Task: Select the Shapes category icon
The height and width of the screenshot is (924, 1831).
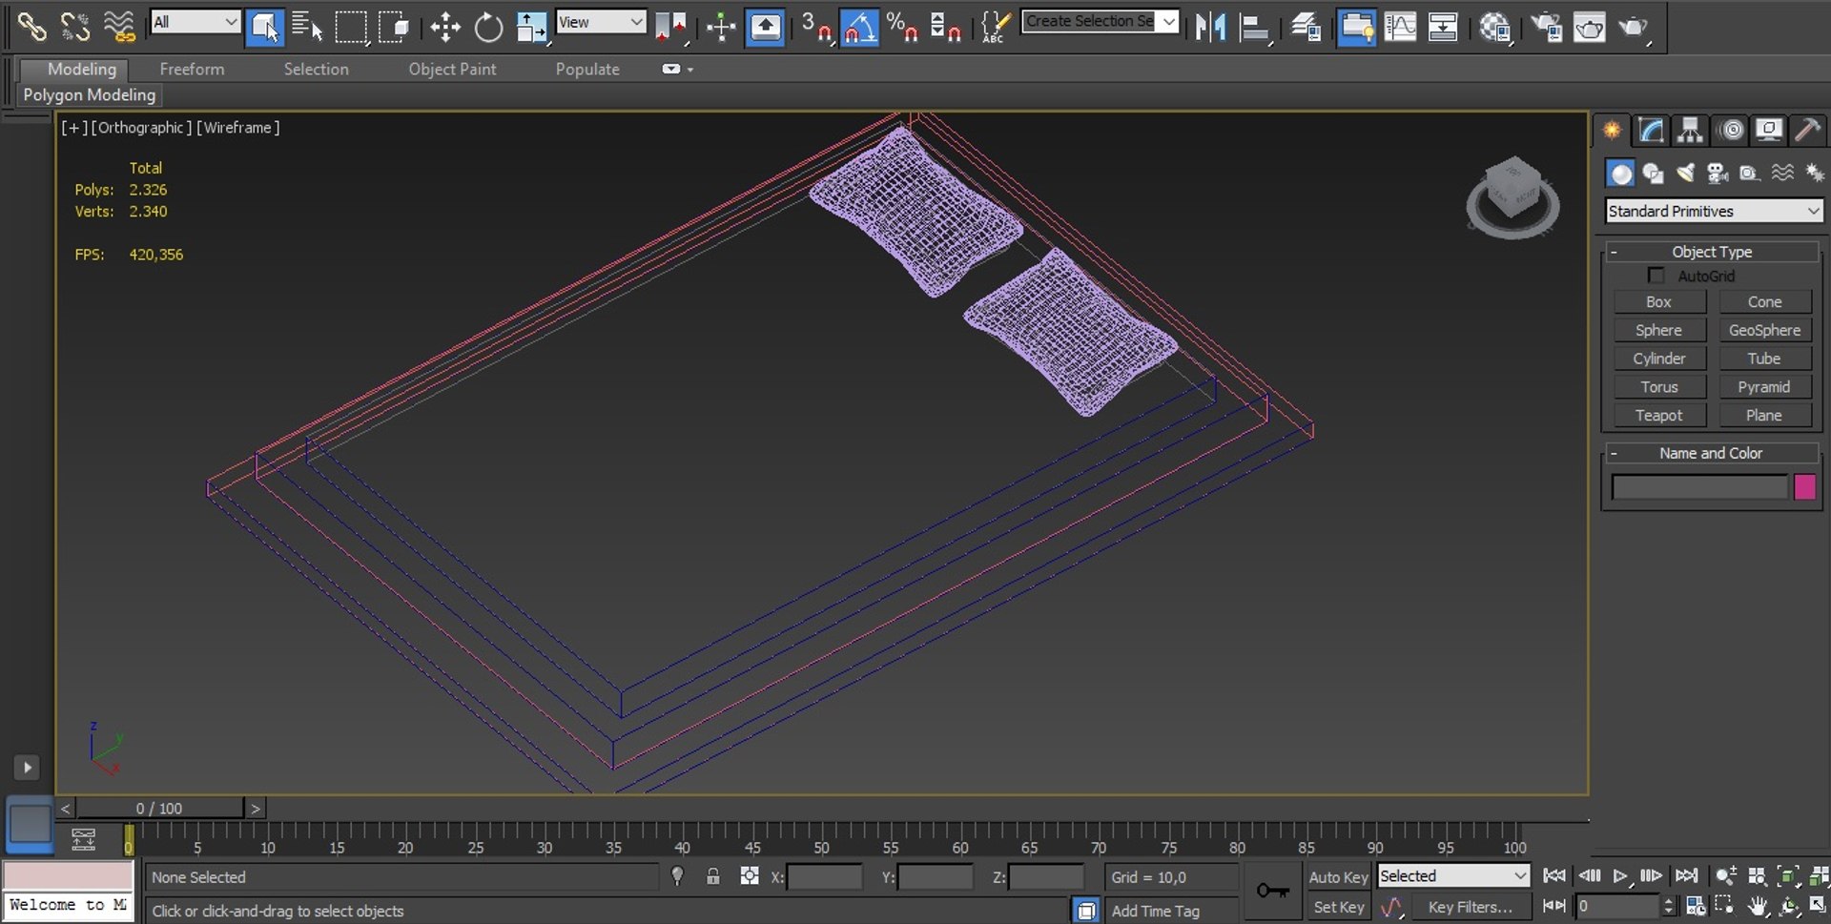Action: pyautogui.click(x=1653, y=173)
